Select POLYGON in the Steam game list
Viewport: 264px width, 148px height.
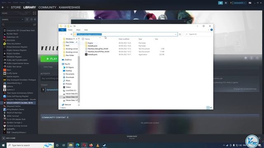click(11, 40)
